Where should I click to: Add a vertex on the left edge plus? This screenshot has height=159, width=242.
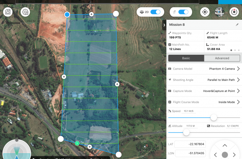click(x=64, y=77)
